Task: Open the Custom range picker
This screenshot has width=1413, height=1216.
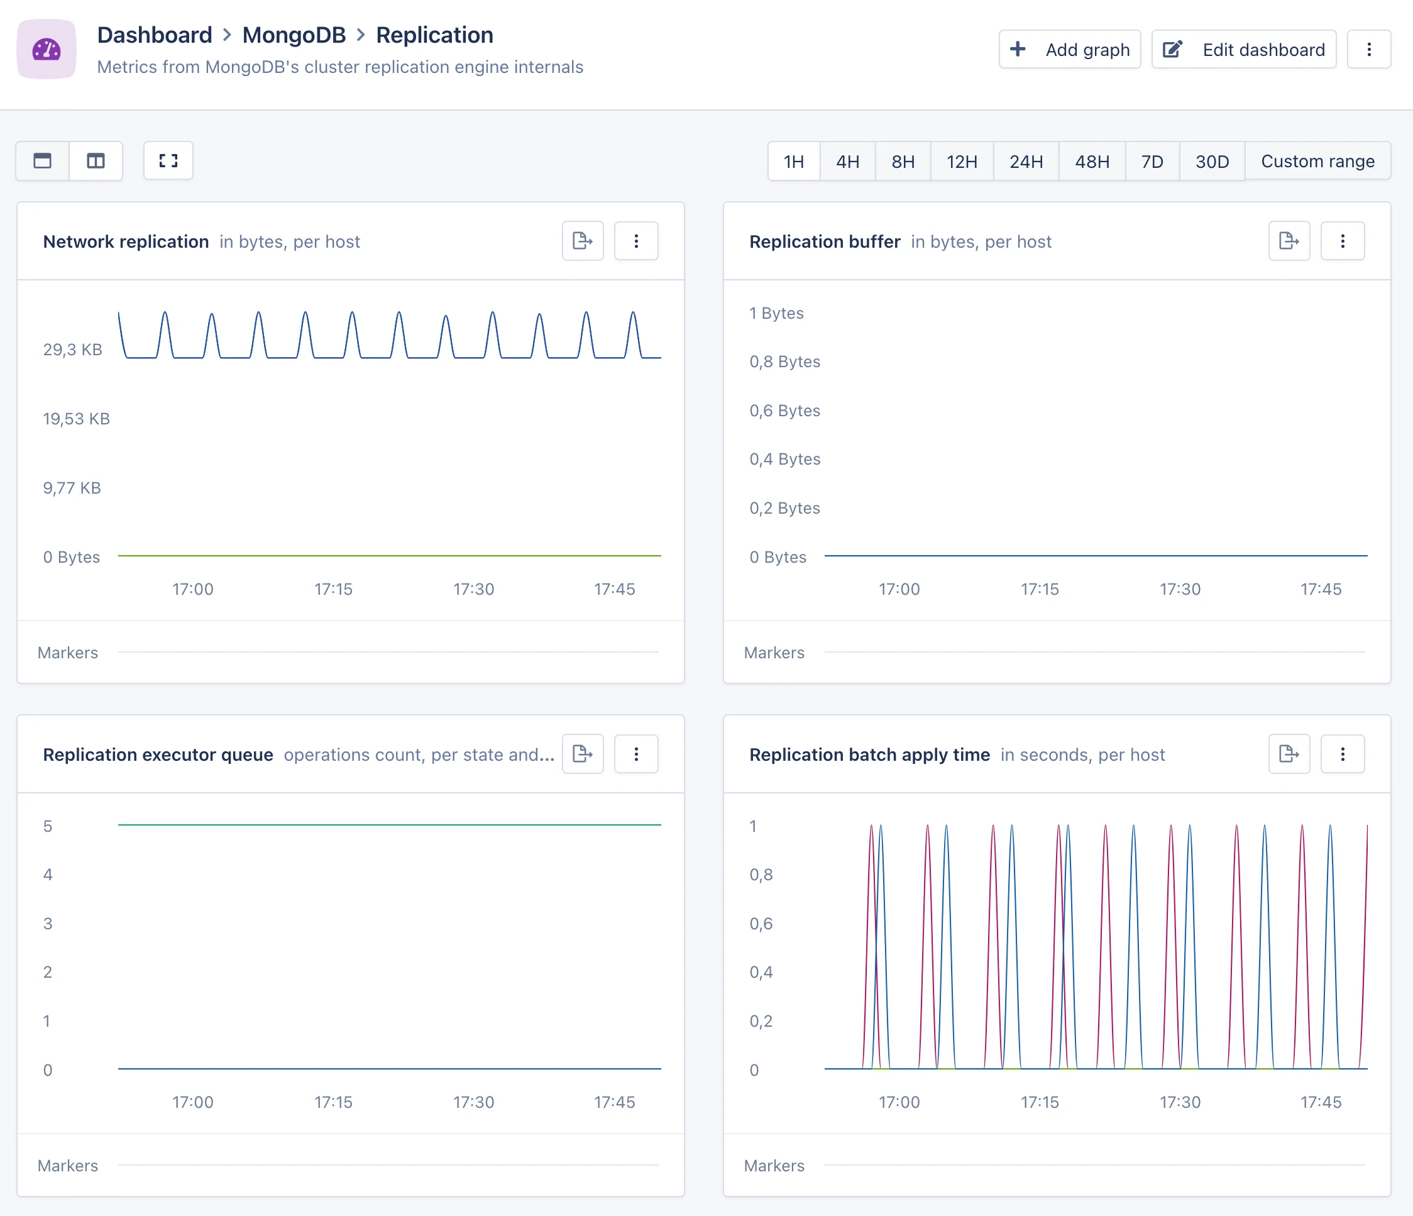Action: [x=1317, y=161]
